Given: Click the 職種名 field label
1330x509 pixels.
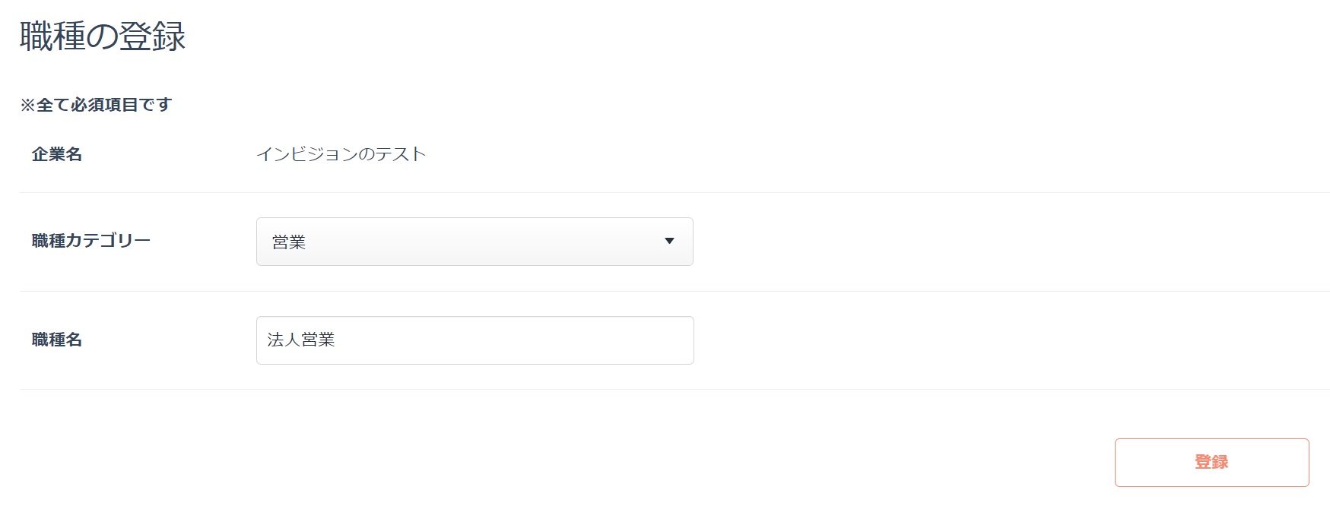Looking at the screenshot, I should (x=57, y=340).
